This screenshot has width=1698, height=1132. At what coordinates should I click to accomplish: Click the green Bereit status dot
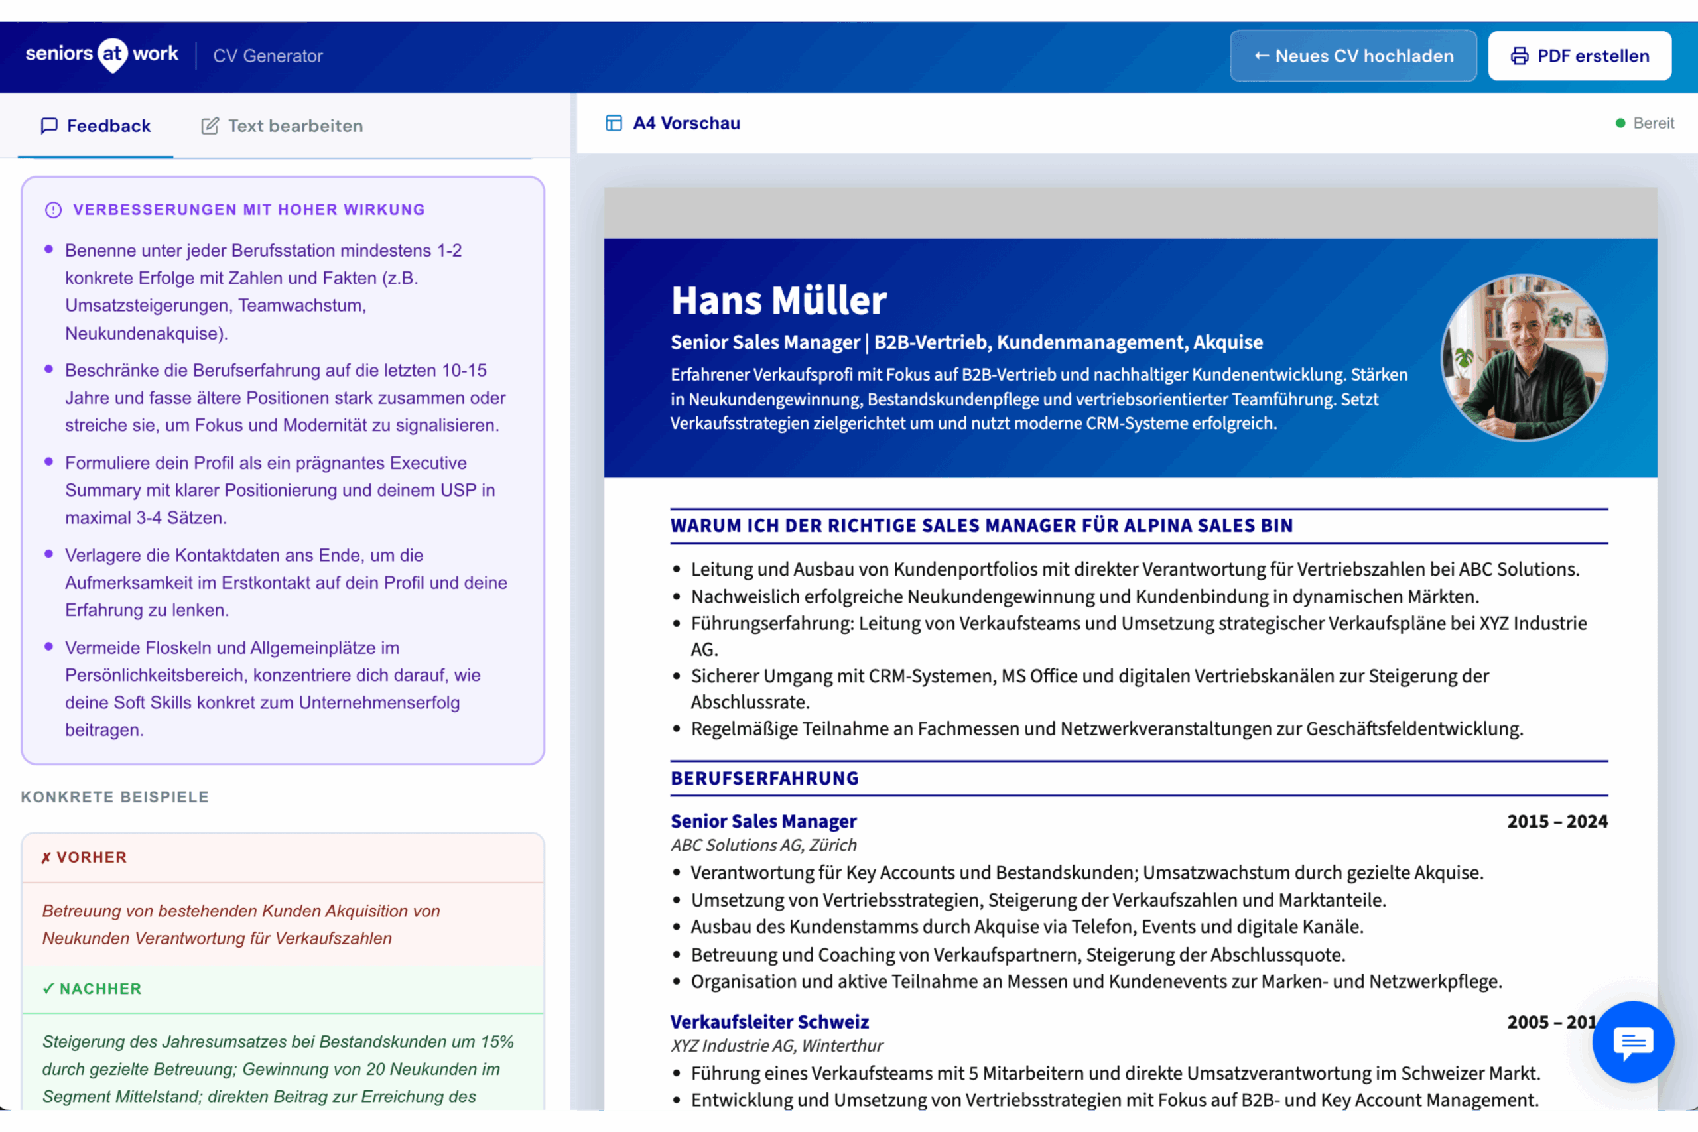[x=1620, y=123]
